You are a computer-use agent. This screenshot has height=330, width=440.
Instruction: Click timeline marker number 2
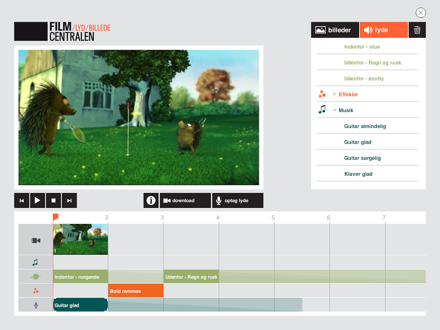coord(107,217)
